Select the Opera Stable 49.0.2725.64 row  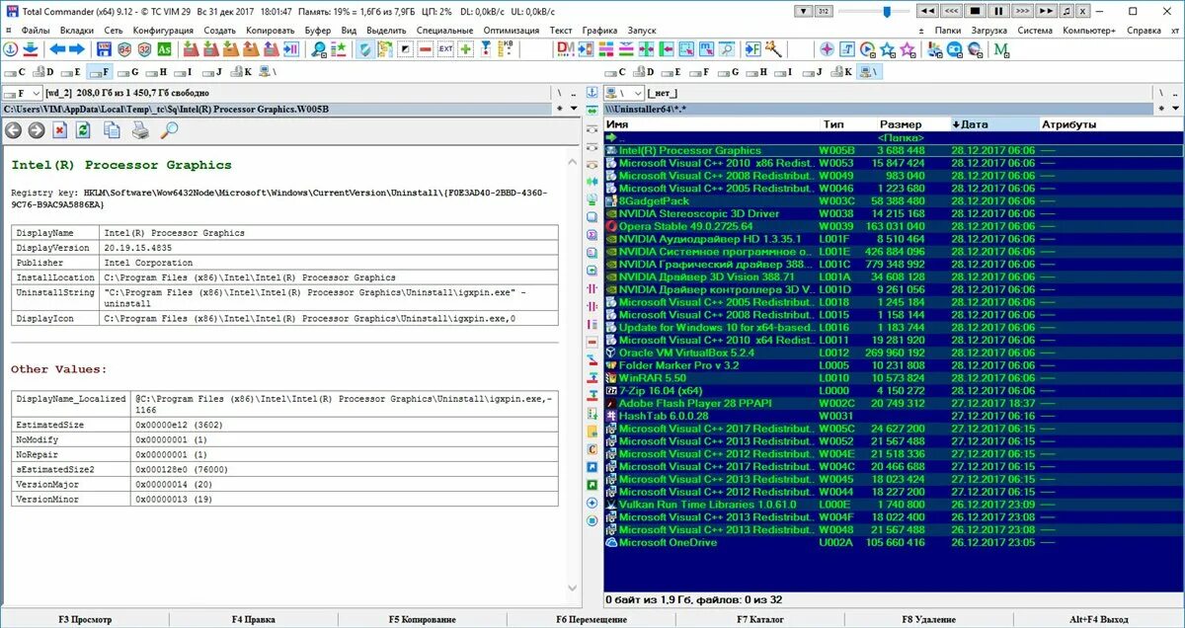893,226
